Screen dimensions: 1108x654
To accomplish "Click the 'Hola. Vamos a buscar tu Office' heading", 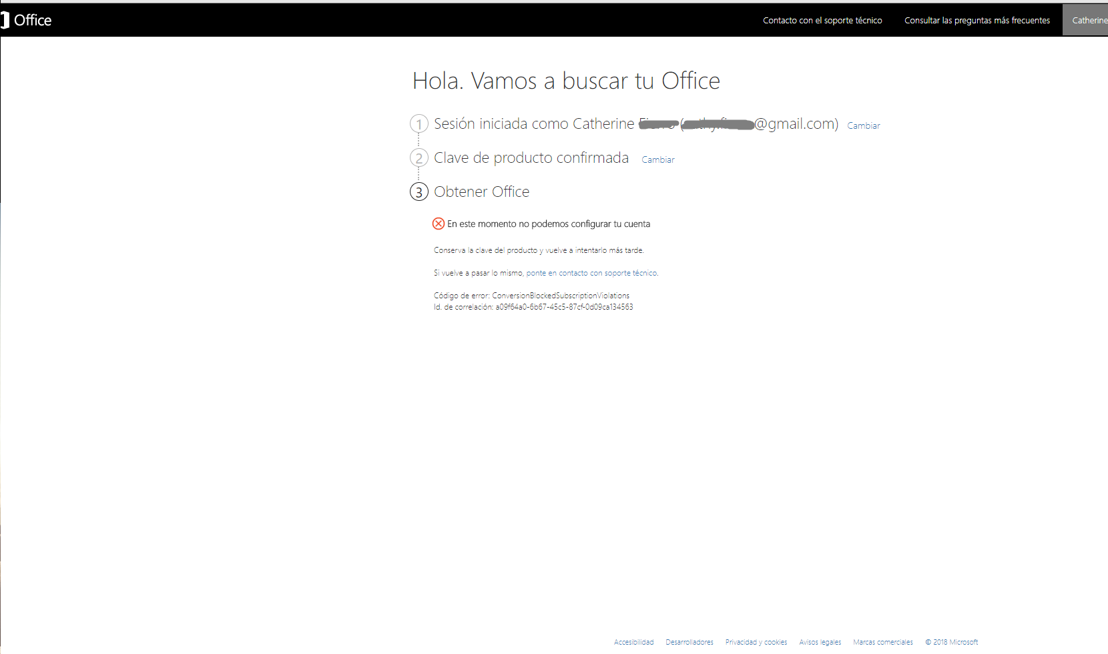I will click(566, 81).
